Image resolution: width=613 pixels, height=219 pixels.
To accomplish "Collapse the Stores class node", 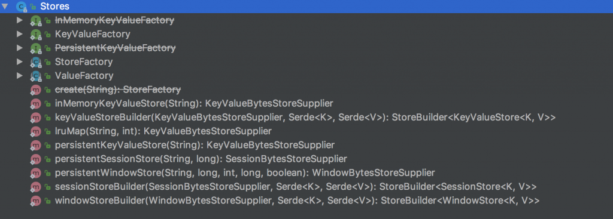I will (x=5, y=6).
